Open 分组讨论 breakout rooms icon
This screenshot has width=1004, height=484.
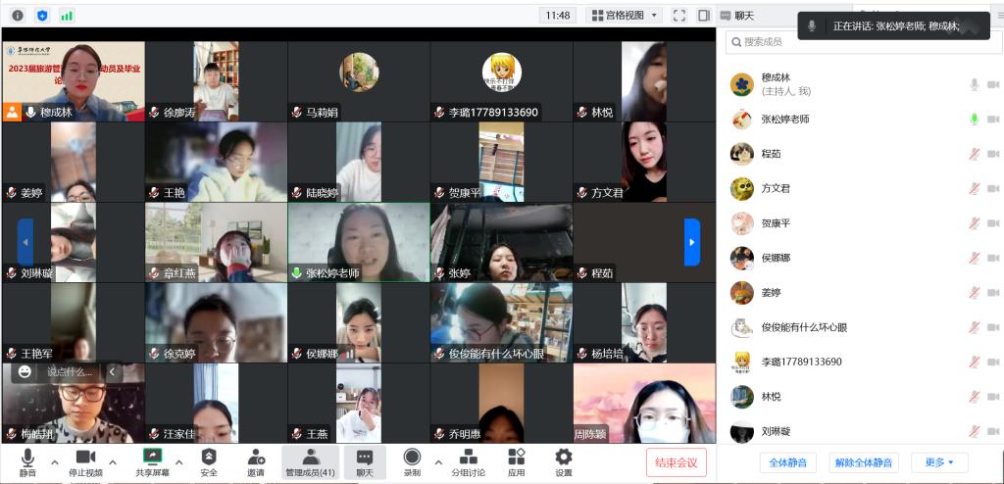pos(469,457)
